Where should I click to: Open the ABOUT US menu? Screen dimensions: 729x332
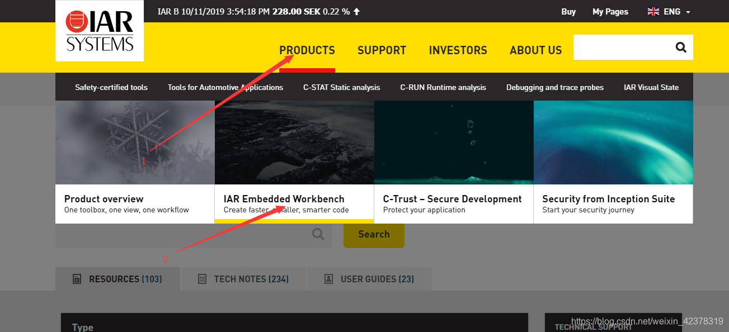pos(535,50)
